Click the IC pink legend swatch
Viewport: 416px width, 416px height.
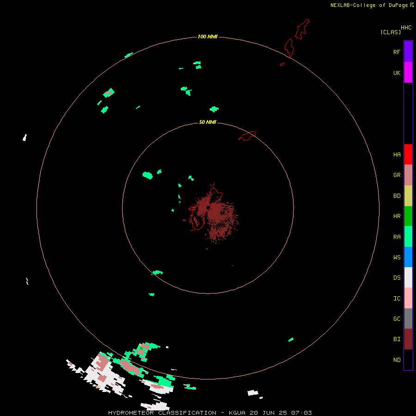click(x=408, y=298)
